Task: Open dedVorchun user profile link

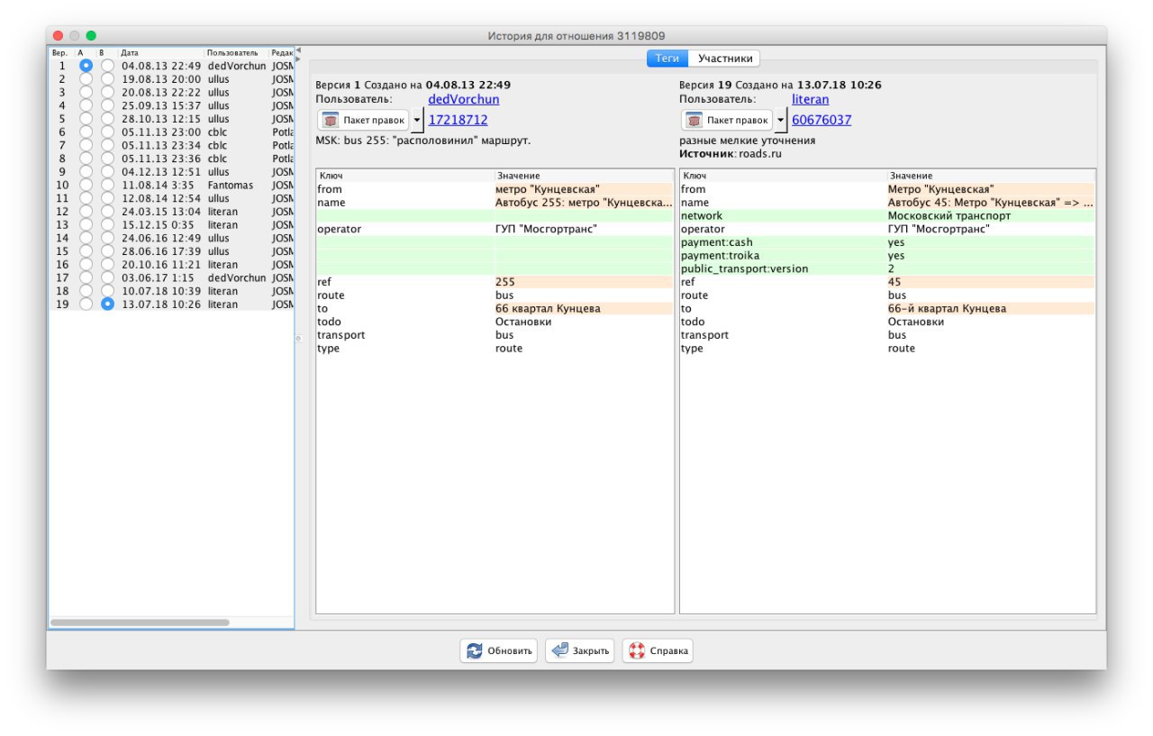Action: tap(464, 99)
